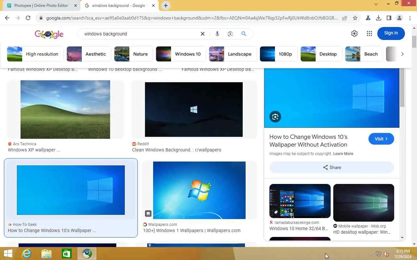Open the green Store app in taskbar

66,253
